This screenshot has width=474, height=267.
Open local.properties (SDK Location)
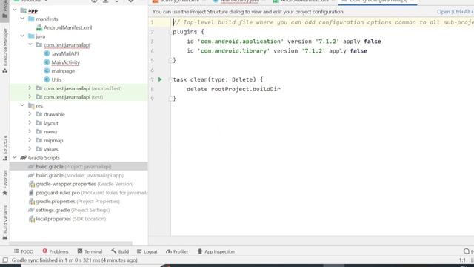[71, 219]
